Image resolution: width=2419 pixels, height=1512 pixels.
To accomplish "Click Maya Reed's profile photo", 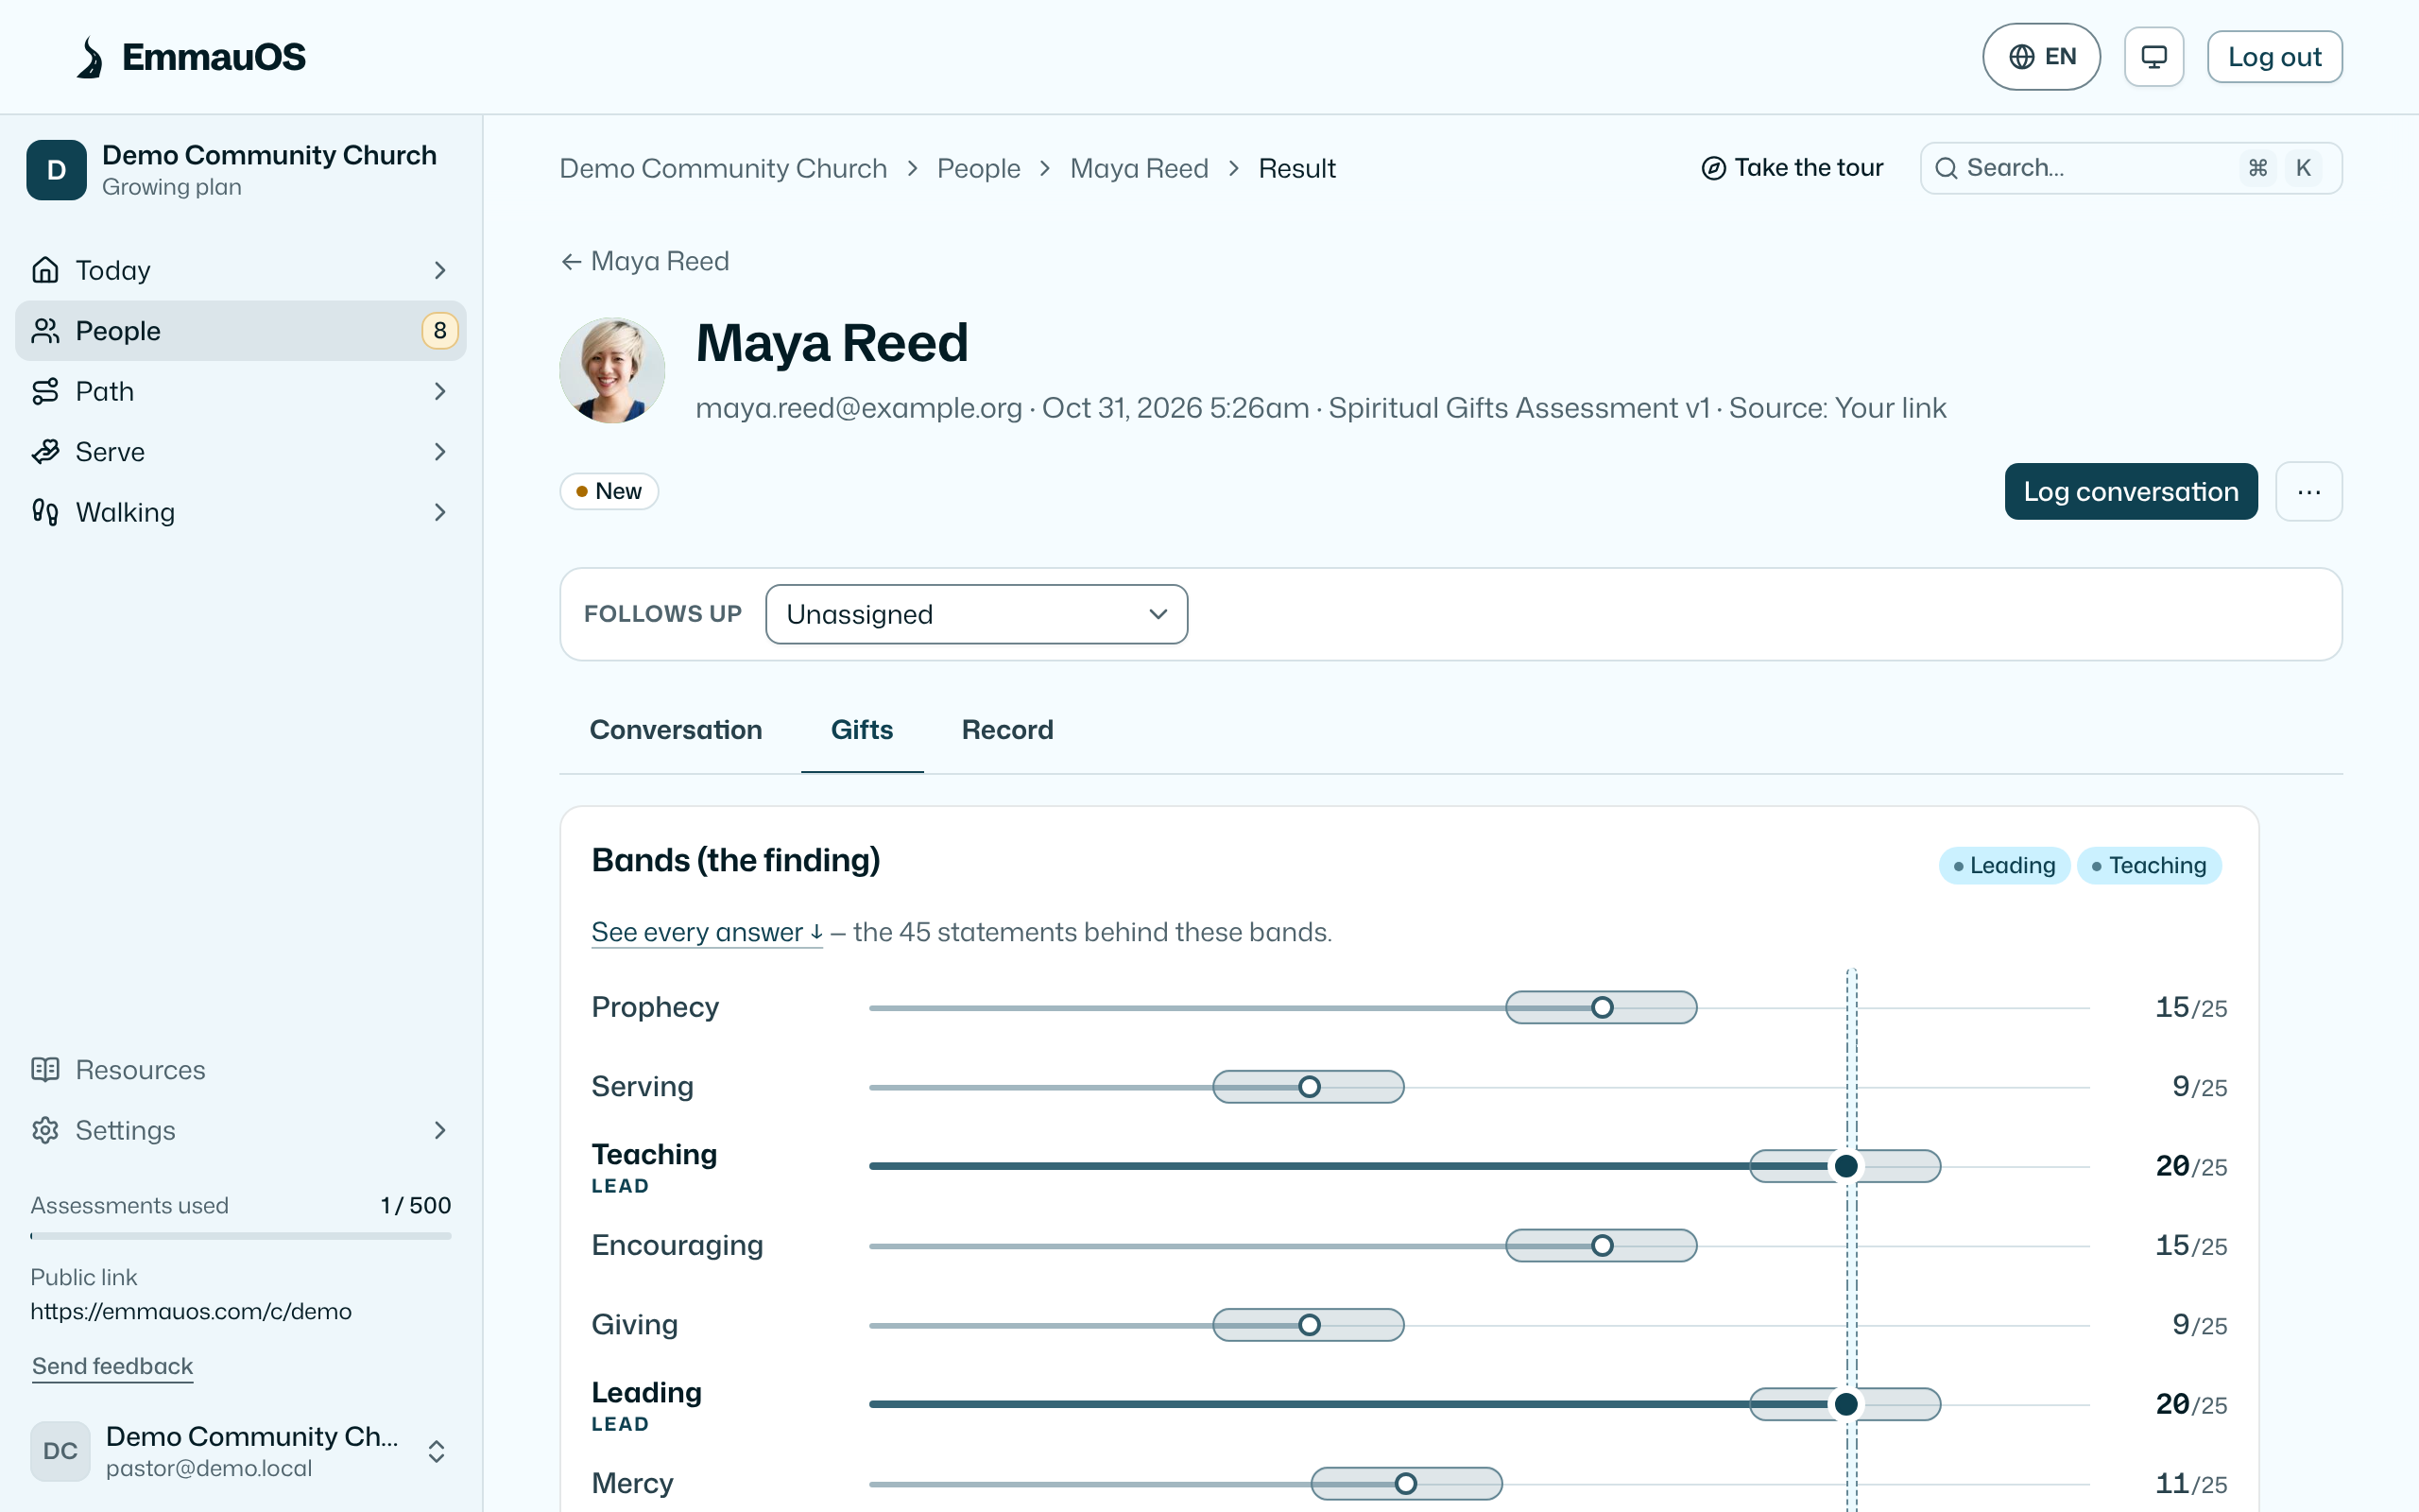I will coord(611,371).
